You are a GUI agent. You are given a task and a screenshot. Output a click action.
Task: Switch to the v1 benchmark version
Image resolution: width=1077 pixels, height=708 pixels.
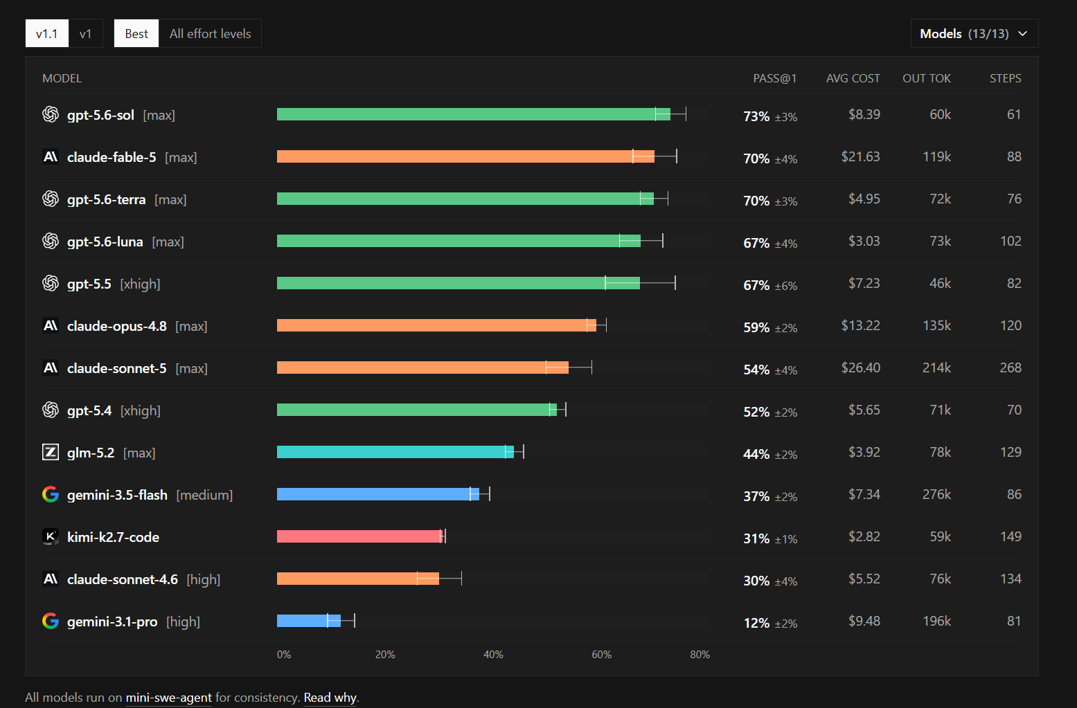(86, 33)
